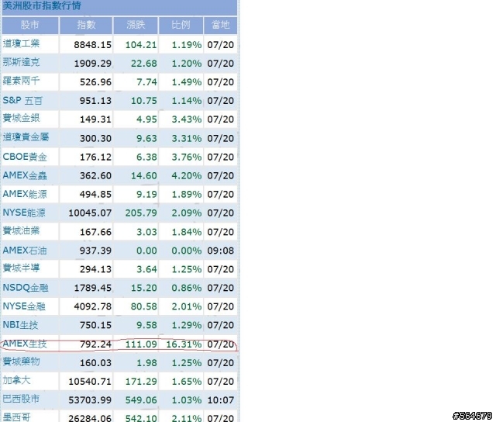The image size is (496, 422).
Task: Open the 道瓊貴金屬 index link
Action: tap(26, 137)
